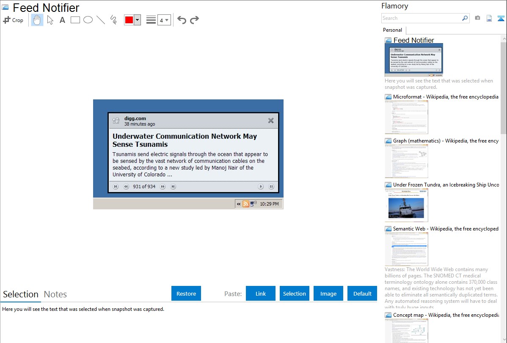The width and height of the screenshot is (507, 343).
Task: Expand hidden tray icons chevron
Action: (x=239, y=204)
